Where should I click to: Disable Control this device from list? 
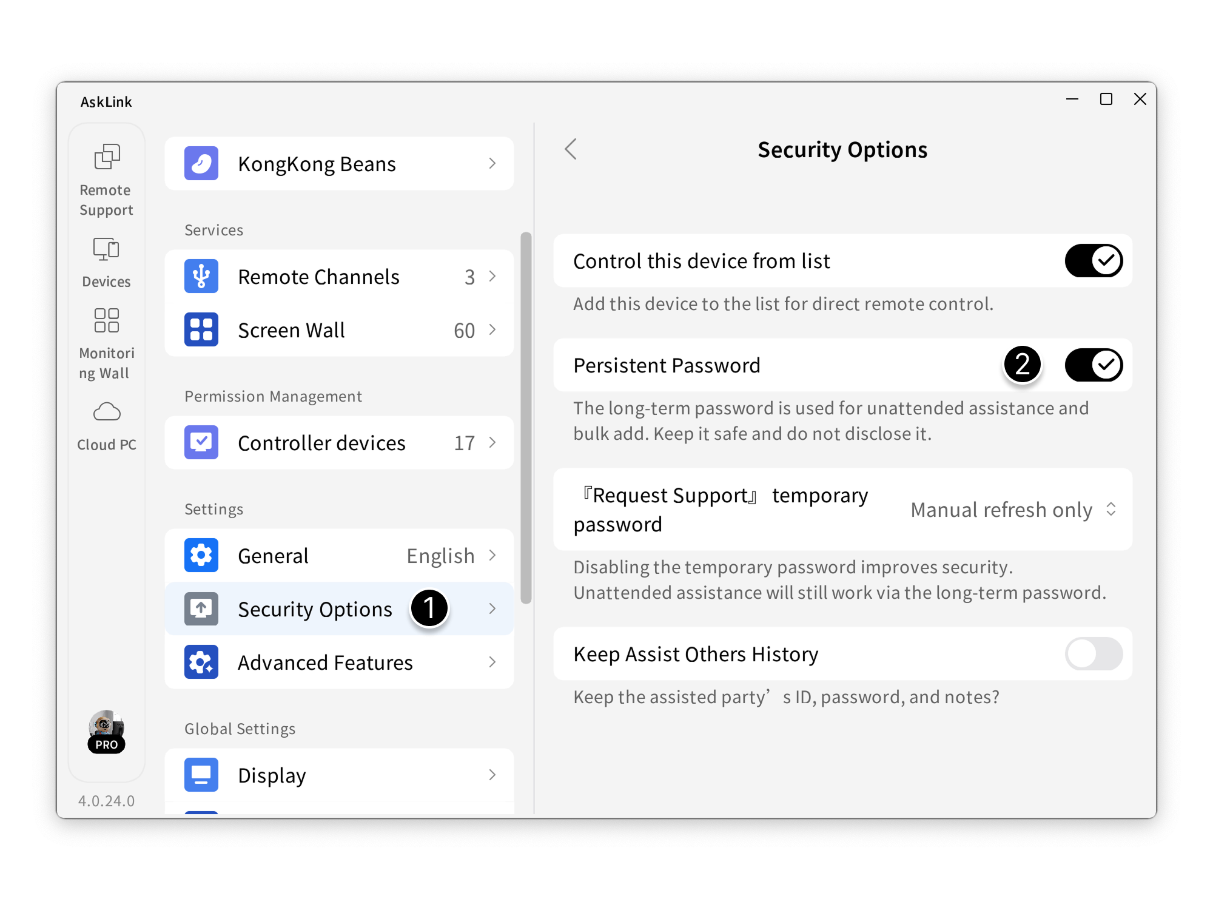pos(1094,261)
